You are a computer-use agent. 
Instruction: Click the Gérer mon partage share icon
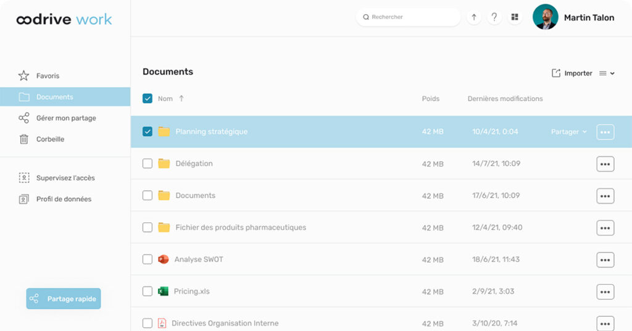click(x=23, y=118)
